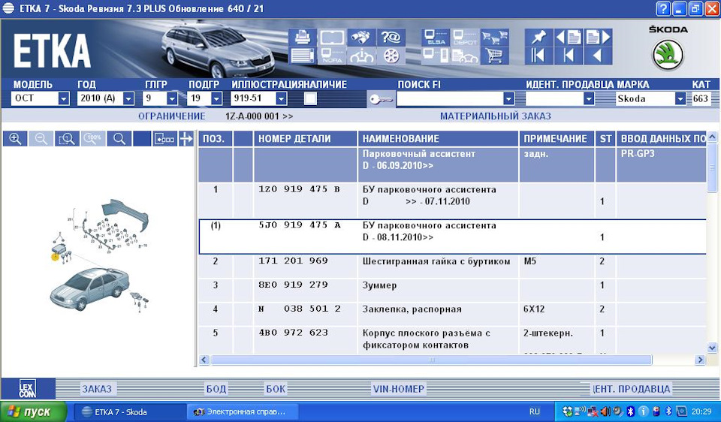Toggle the НАЛИЧИЕ checkbox
The image size is (721, 422).
310,98
